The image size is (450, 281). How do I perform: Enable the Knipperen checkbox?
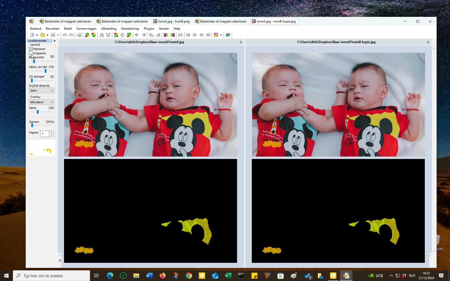(31, 53)
